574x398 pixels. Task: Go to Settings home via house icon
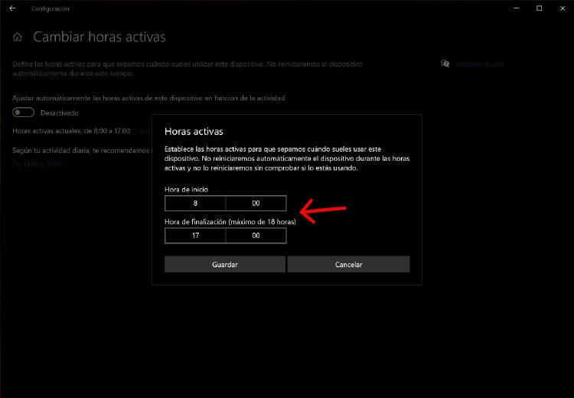click(x=18, y=37)
